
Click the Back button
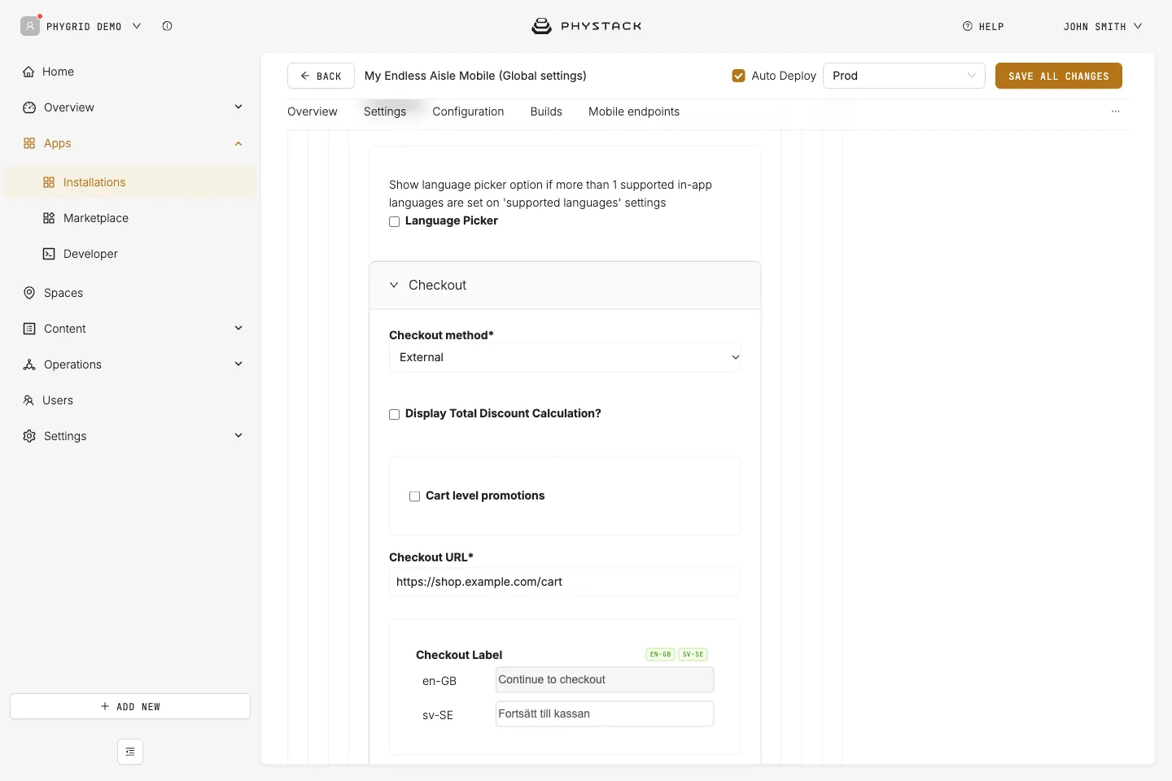tap(321, 76)
